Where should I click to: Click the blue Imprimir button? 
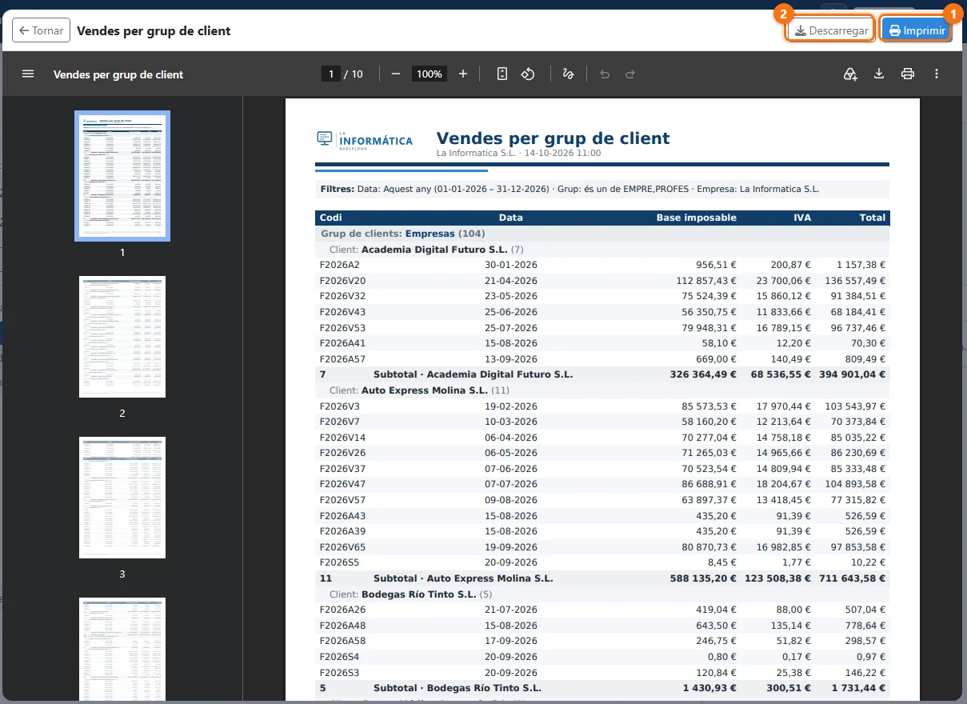(917, 30)
